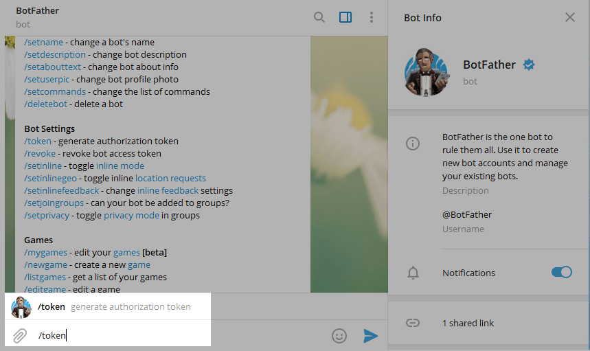Click the /setinline command link
The image size is (590, 351).
(x=43, y=166)
